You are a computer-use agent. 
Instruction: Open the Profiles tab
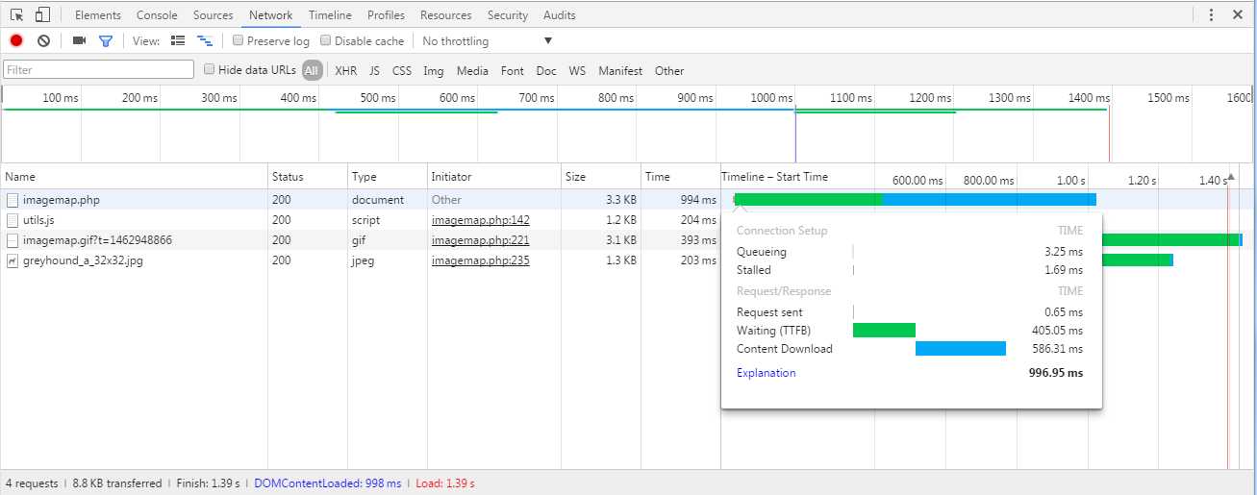(x=386, y=15)
